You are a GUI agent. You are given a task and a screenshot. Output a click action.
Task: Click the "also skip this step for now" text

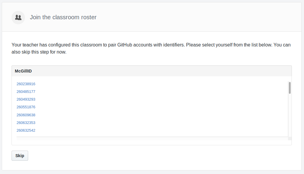point(39,52)
